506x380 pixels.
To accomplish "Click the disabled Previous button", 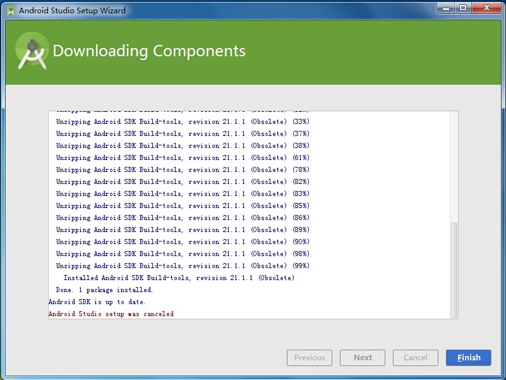I will 310,358.
